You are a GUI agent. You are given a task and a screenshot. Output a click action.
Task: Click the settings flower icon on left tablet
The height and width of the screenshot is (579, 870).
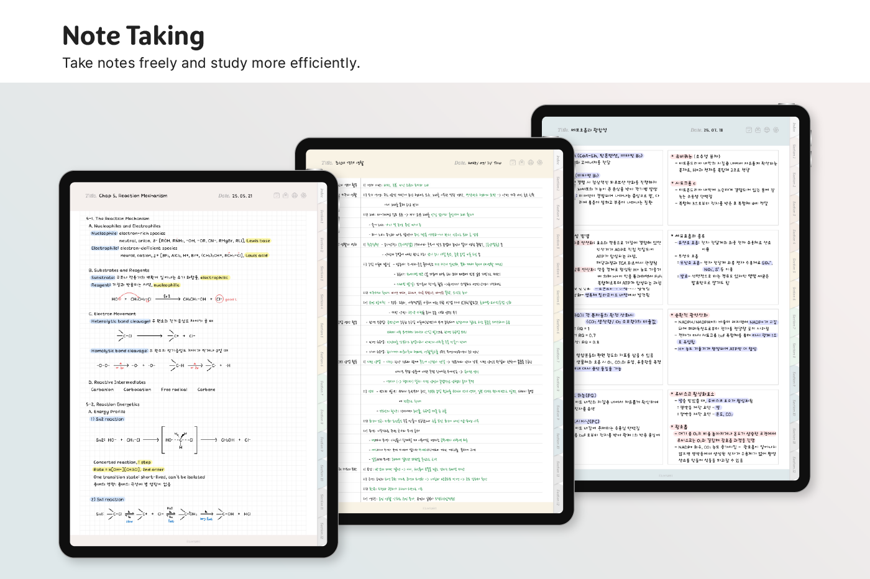(x=304, y=195)
